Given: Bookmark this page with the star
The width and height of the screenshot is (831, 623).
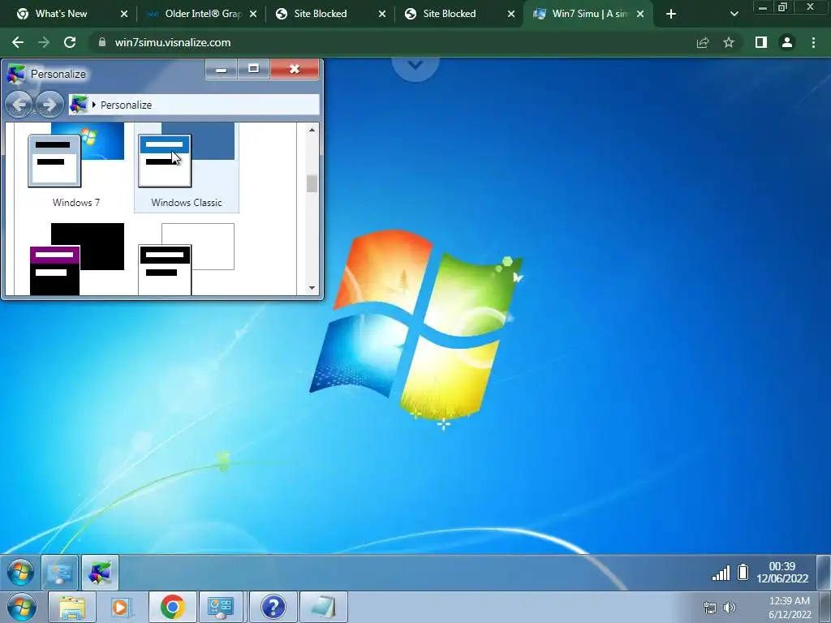Looking at the screenshot, I should click(x=729, y=42).
